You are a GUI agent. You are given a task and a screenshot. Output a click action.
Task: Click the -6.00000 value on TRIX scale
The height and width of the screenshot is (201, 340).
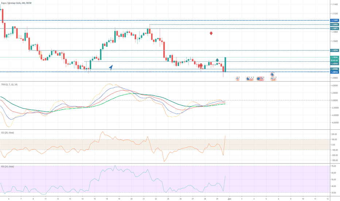click(335, 122)
